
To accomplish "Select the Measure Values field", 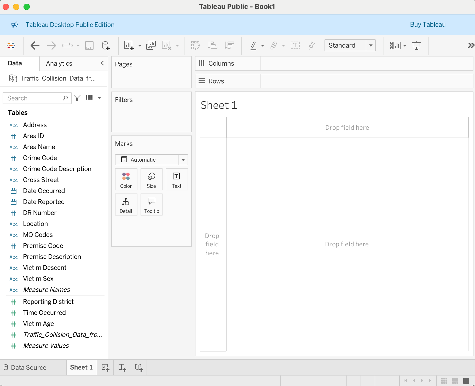I will 46,346.
